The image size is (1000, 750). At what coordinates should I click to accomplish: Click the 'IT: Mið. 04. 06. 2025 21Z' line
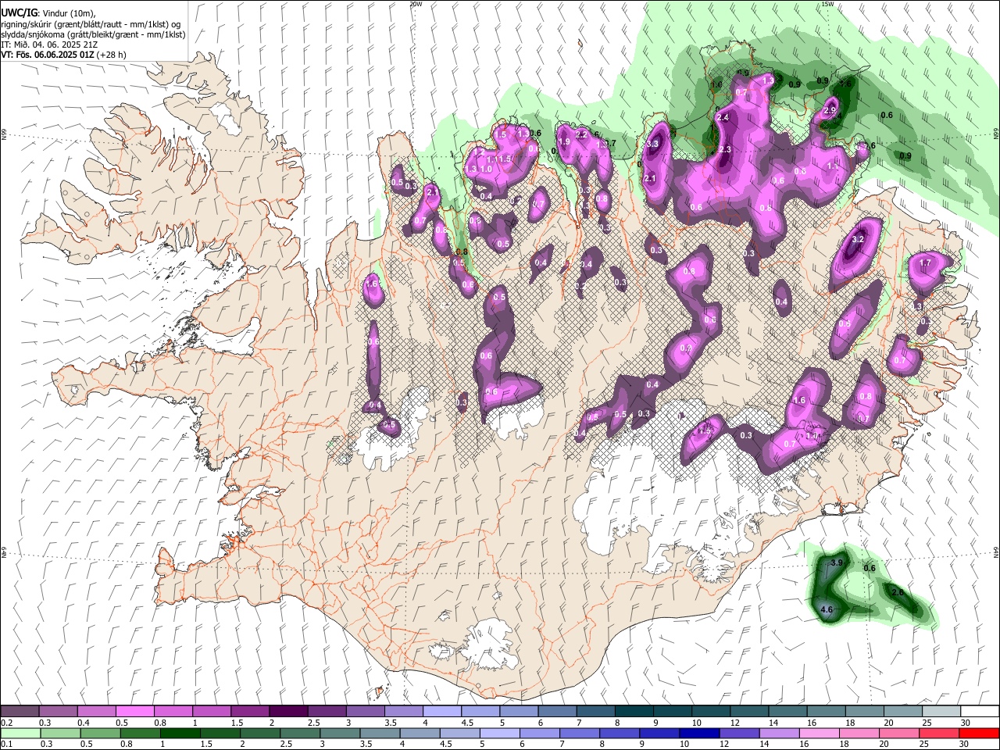tap(49, 45)
